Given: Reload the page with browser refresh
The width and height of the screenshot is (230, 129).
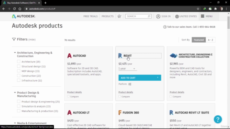Looking at the screenshot, I should point(14,9).
